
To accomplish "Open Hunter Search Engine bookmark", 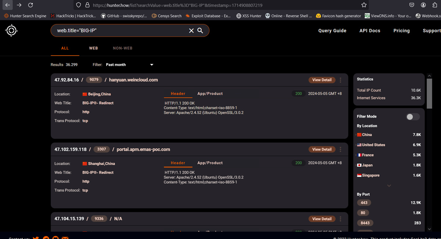I will coord(25,16).
